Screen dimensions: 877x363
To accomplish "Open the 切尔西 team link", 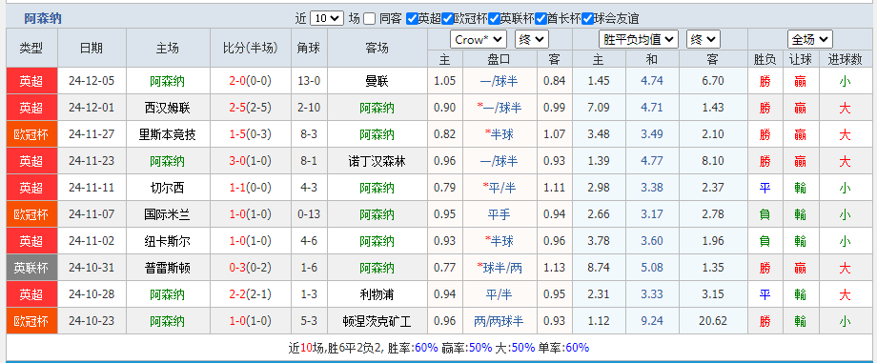I will tap(168, 188).
